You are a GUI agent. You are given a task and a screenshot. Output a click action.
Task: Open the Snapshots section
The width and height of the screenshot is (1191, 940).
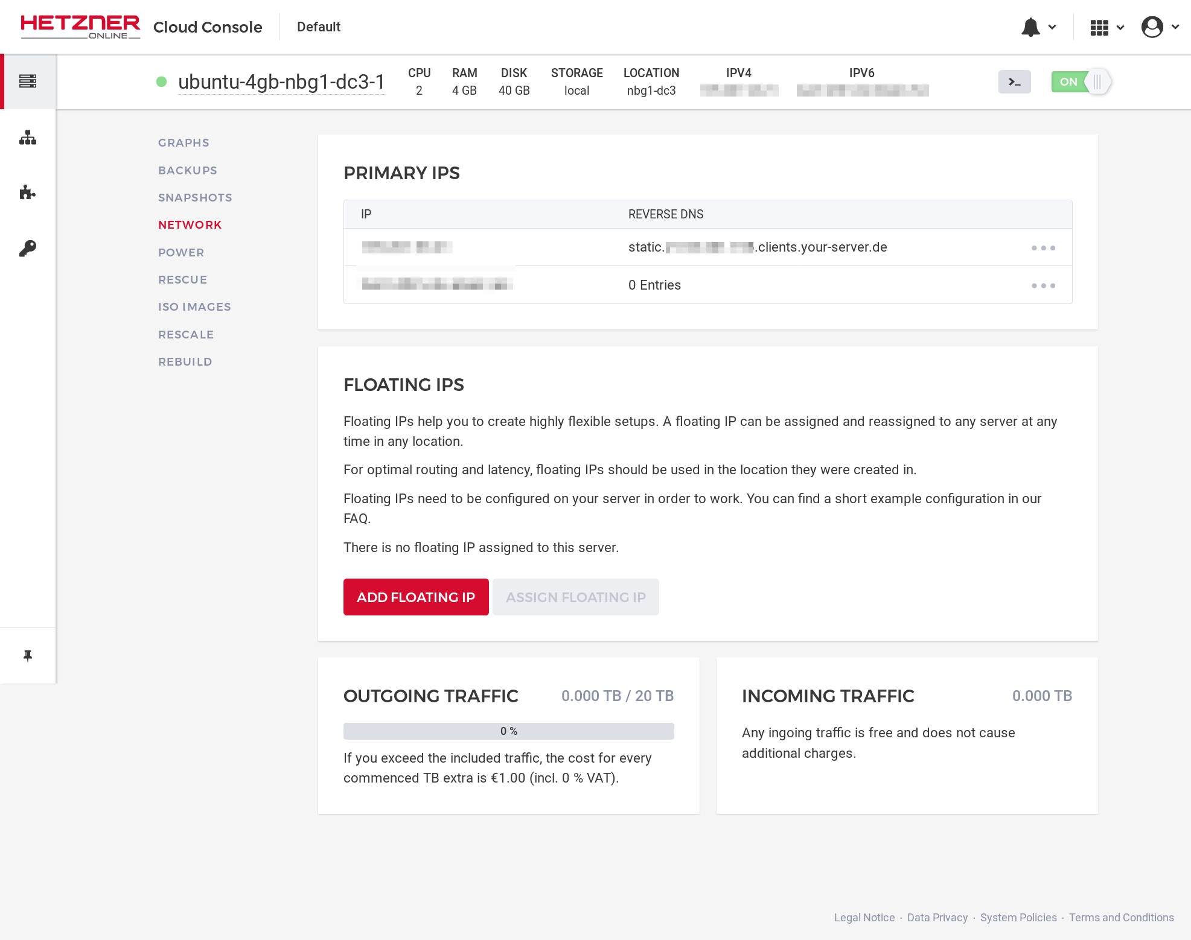tap(195, 197)
